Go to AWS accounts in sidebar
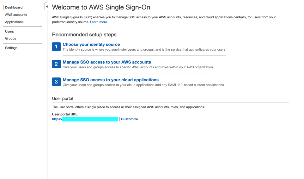 16,15
